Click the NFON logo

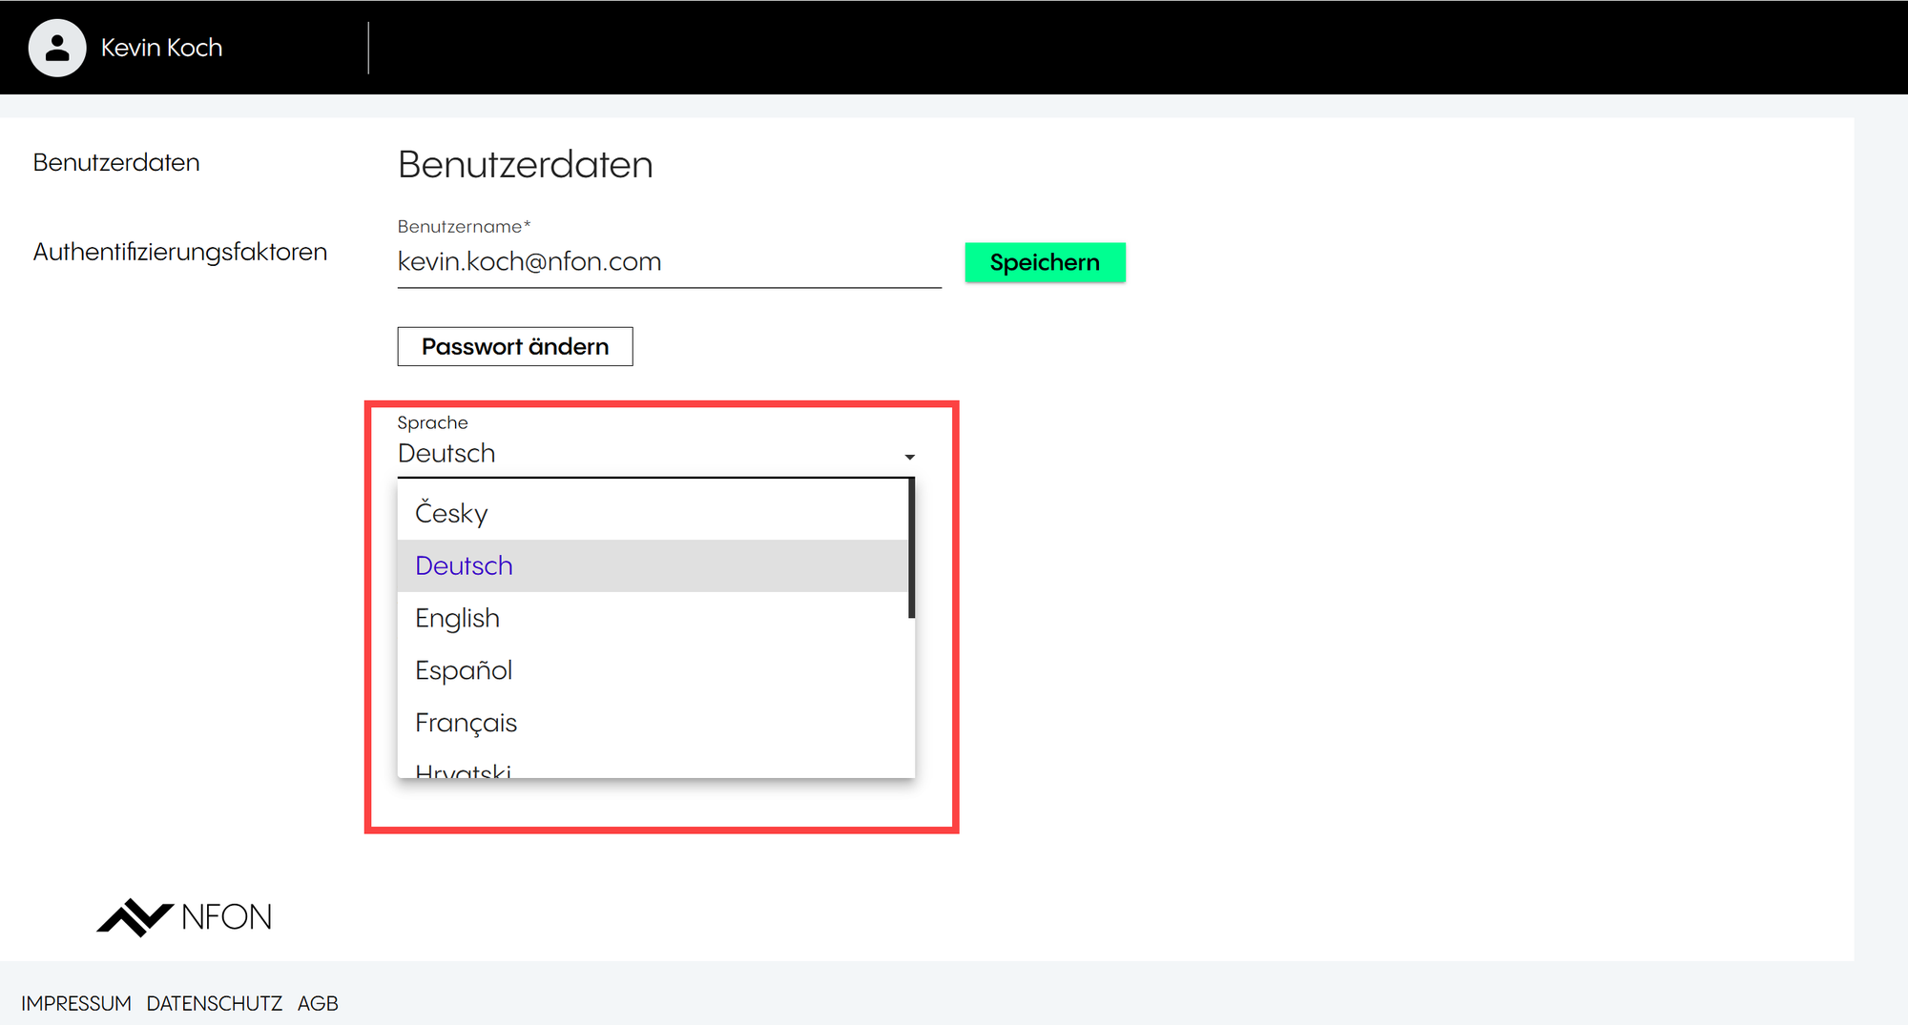[x=184, y=917]
